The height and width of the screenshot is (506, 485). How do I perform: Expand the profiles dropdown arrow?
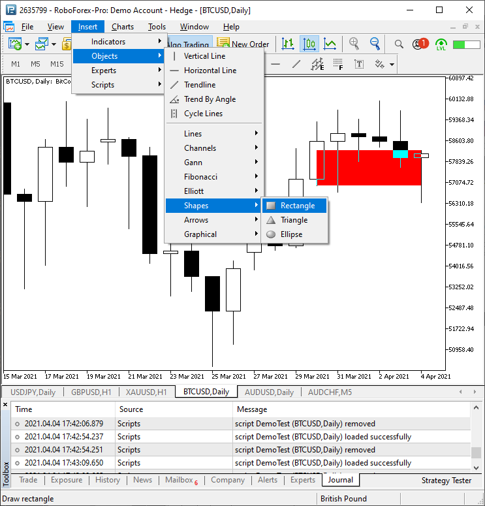pos(54,44)
